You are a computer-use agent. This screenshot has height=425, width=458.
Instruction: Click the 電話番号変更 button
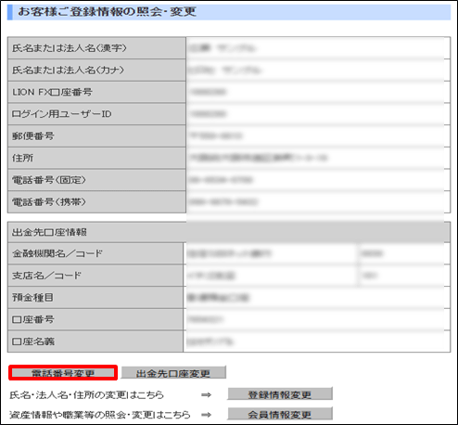63,373
